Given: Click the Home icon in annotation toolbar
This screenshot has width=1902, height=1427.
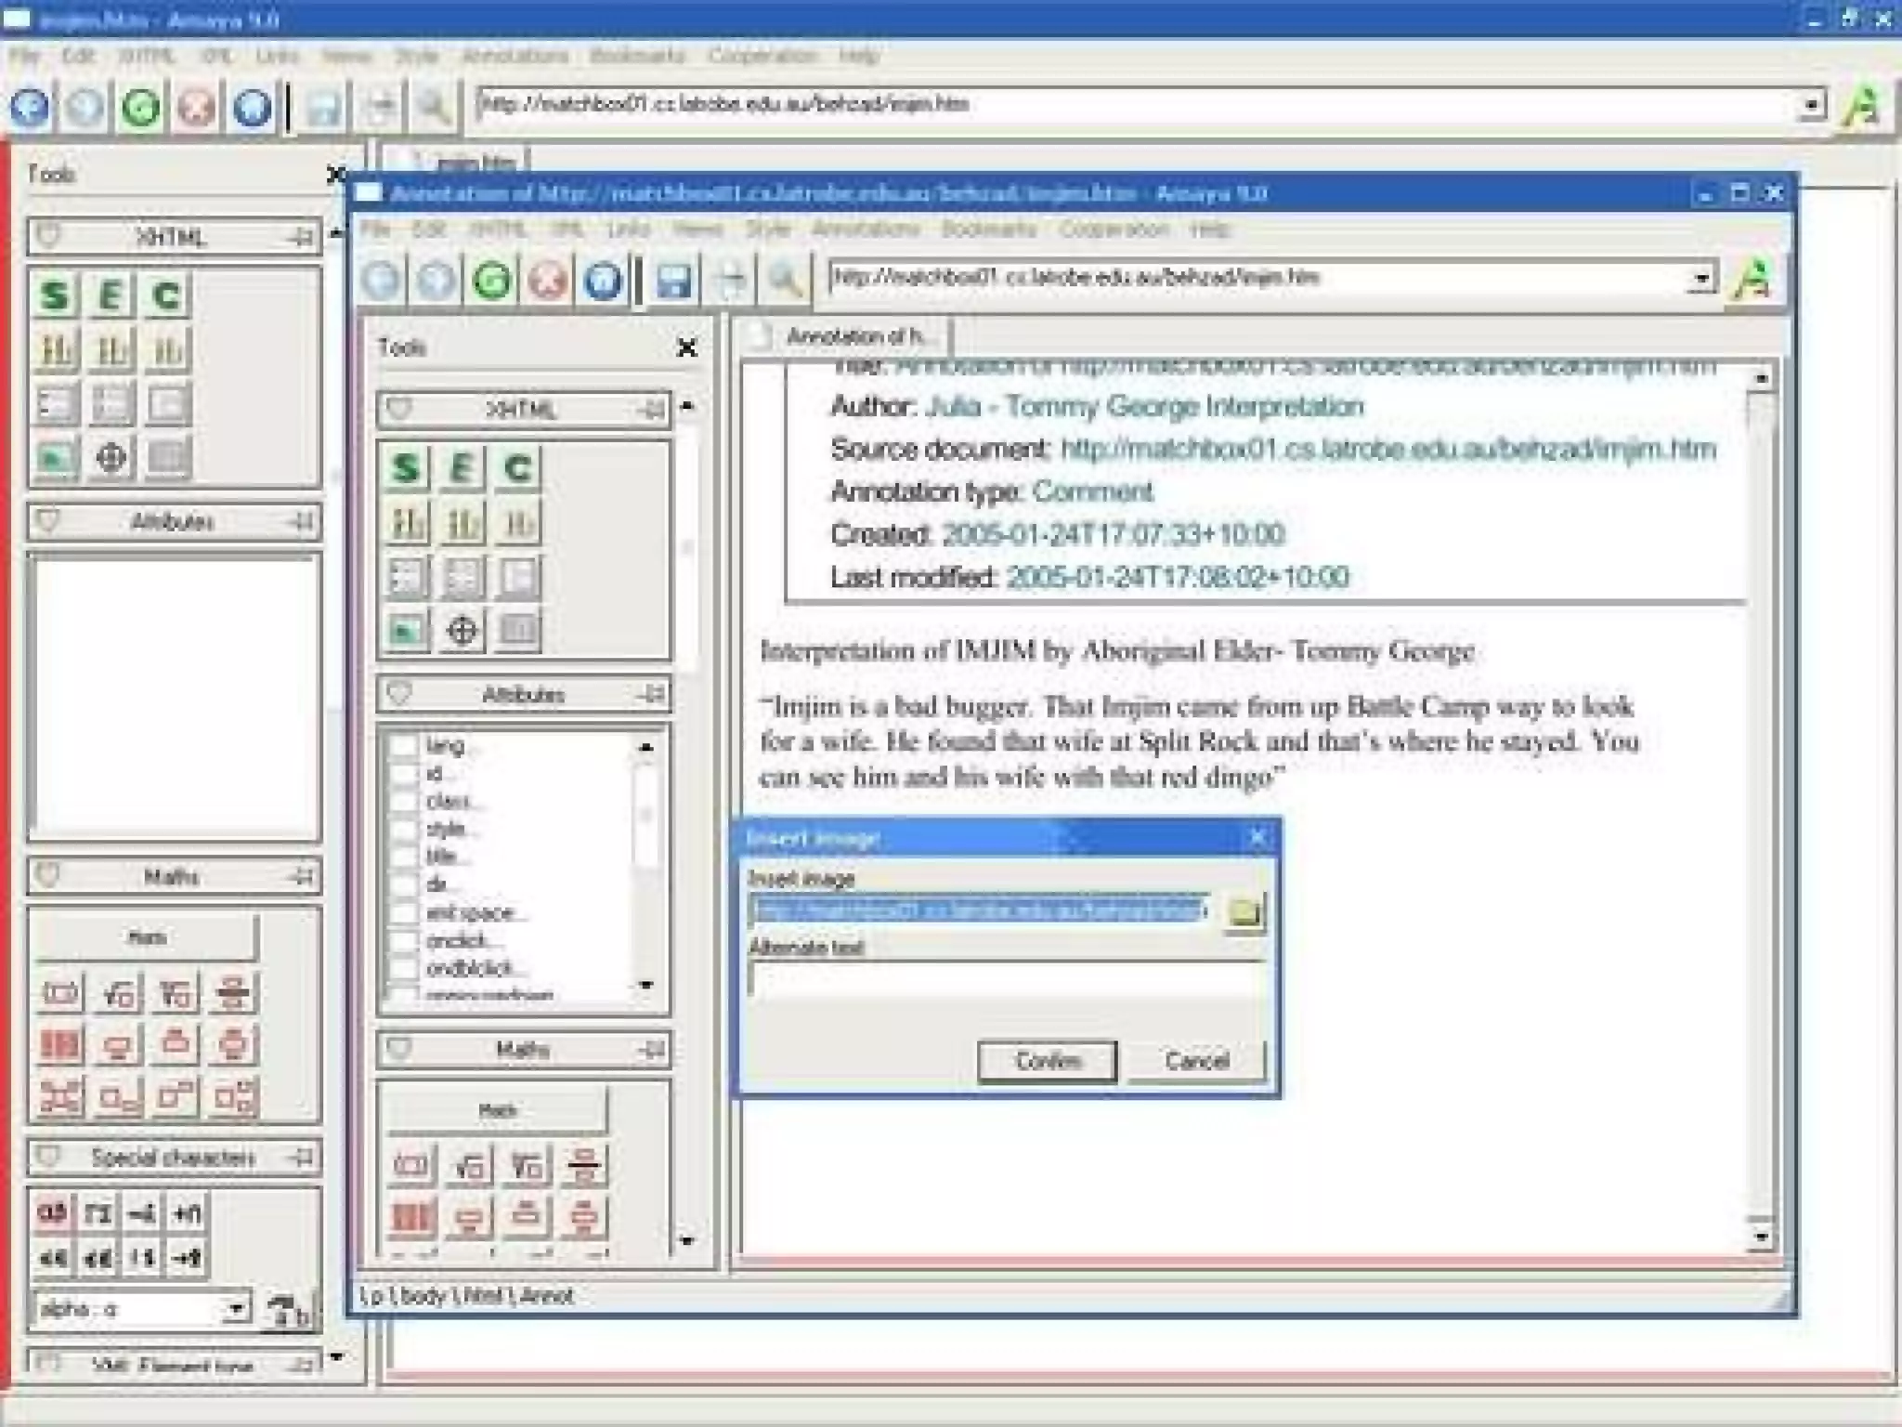Looking at the screenshot, I should click(x=604, y=280).
